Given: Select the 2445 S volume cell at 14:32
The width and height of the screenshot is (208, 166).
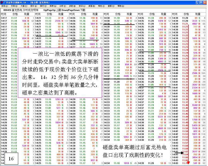Looking at the screenshot, I should point(128,76).
